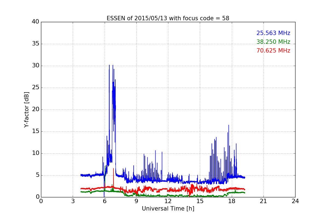Viewport: 328px width, 219px height.
Task: Click the tallest blue peak near 30 dB
Action: (x=109, y=65)
